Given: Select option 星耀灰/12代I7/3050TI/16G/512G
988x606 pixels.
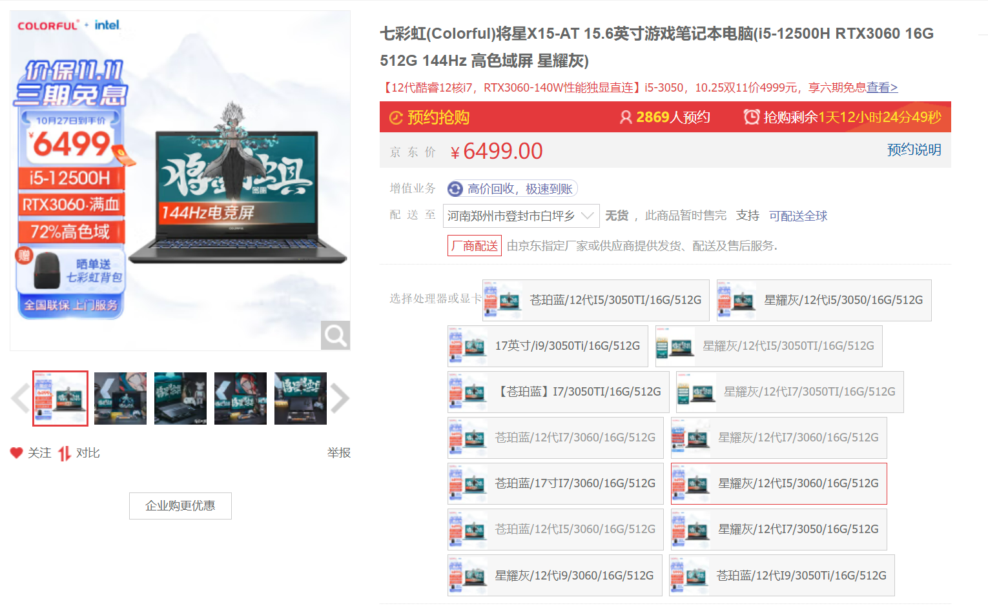Looking at the screenshot, I should [x=790, y=392].
